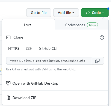The image size is (111, 106).
Task: Open the clone help question-mark icon
Action: coord(102,37)
